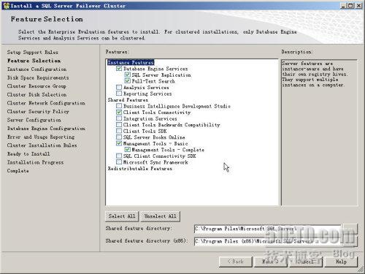Check Client Tools SDK checkbox
Screen dimensions: 365x274
point(119,131)
